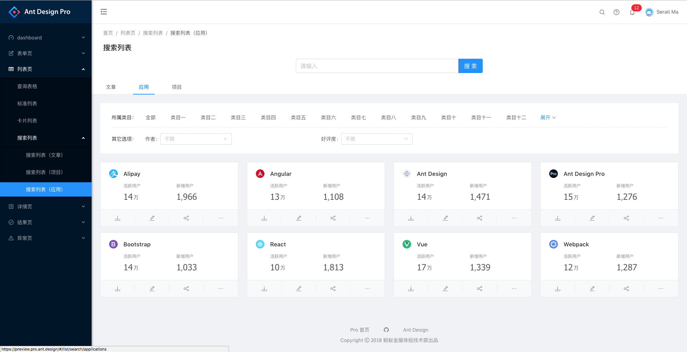Open more options on Alipay card
The width and height of the screenshot is (687, 352).
click(221, 218)
